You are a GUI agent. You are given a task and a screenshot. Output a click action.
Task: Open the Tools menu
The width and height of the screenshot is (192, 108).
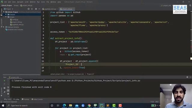(x=43, y=2)
